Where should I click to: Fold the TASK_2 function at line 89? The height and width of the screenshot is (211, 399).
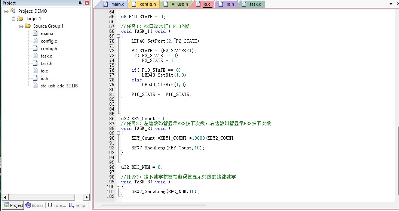(x=118, y=133)
